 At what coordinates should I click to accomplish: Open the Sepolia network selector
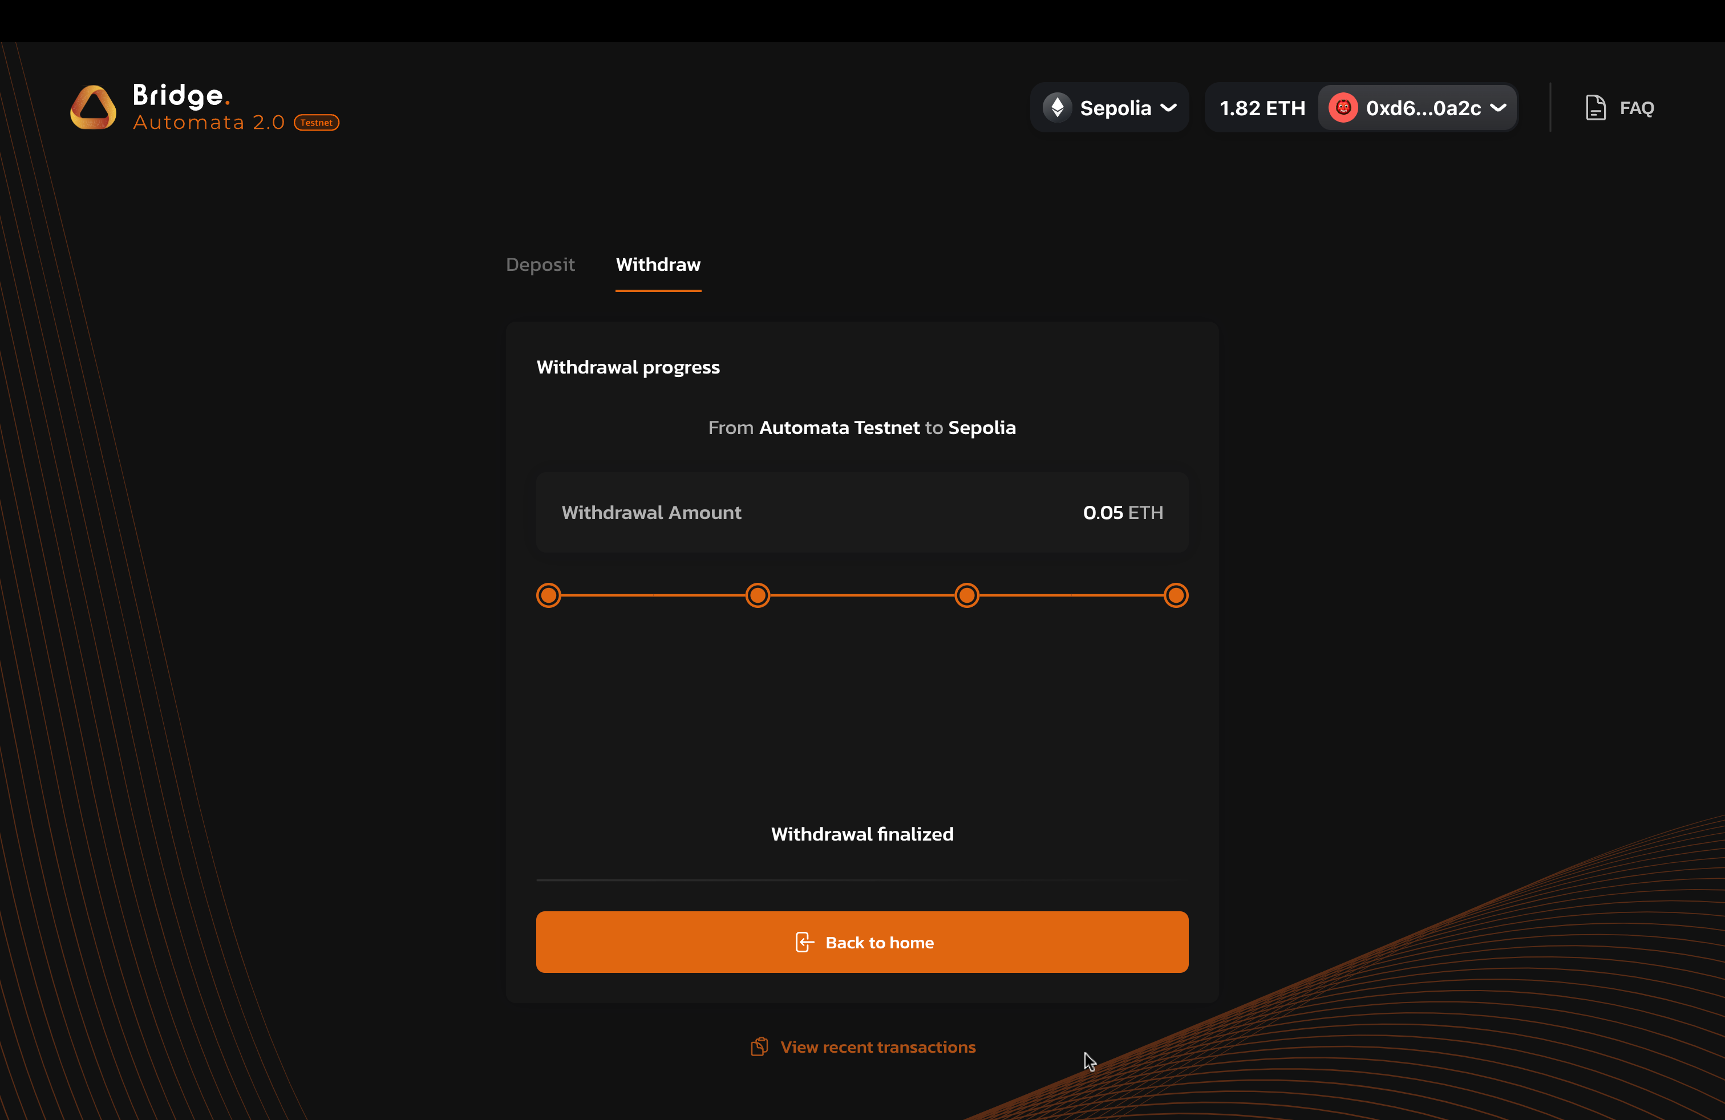coord(1109,107)
